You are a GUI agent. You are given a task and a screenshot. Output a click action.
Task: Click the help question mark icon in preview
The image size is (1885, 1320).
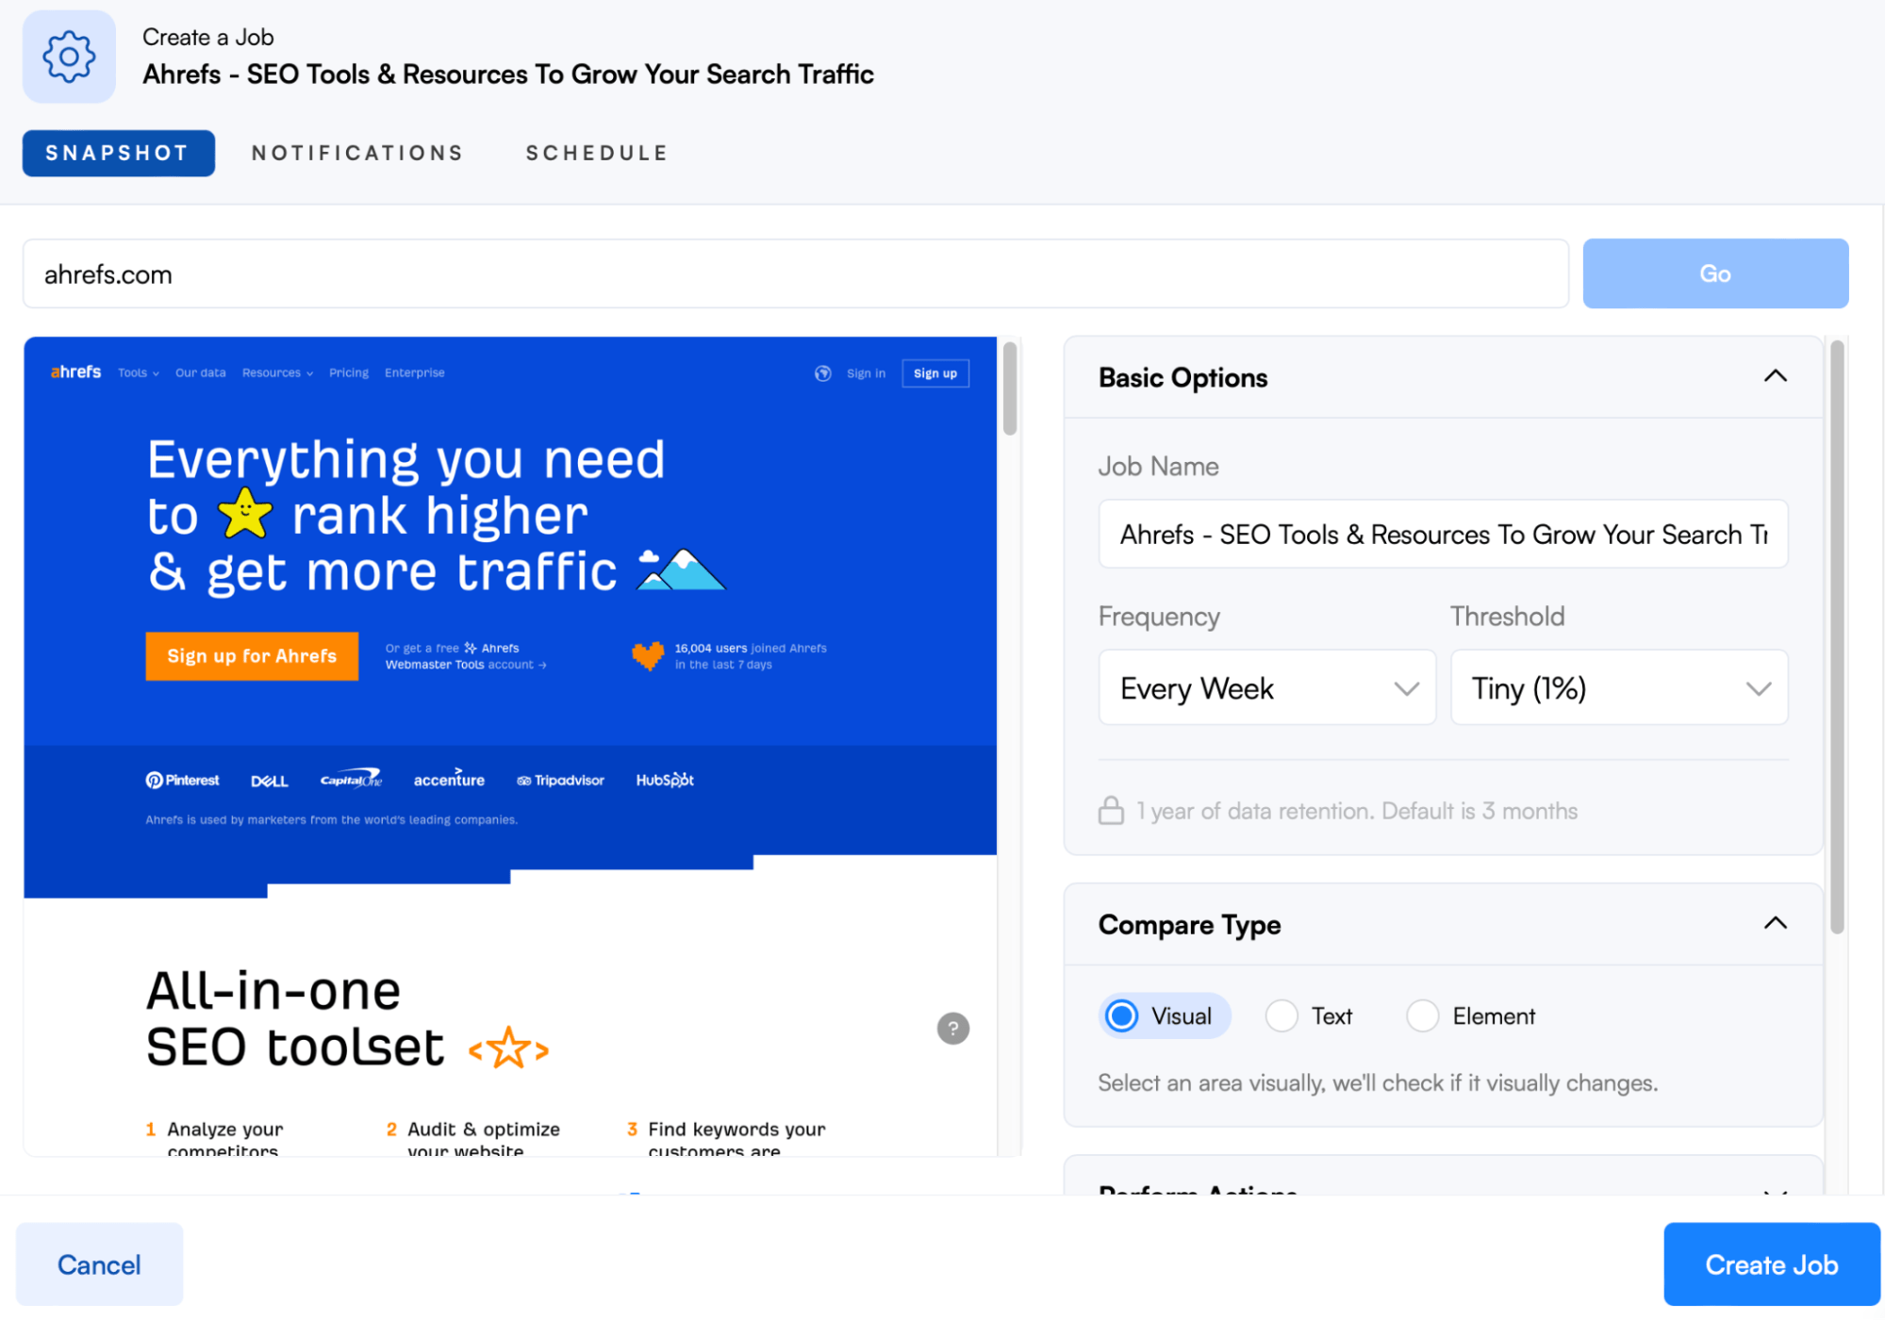[x=952, y=1028]
